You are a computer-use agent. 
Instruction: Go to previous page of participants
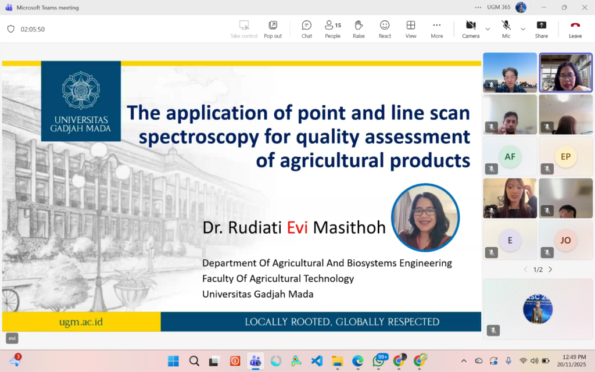click(525, 270)
